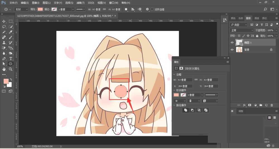Image resolution: width=279 pixels, height=149 pixels.
Task: Click the 填充 color swatch in options bar
Action: coord(40,9)
